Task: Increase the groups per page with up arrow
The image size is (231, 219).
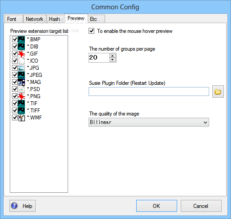Action: (113, 56)
